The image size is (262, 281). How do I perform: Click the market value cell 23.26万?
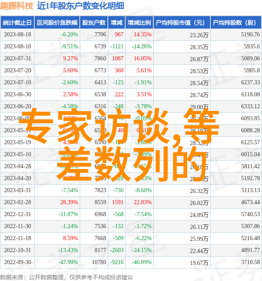[x=199, y=35]
